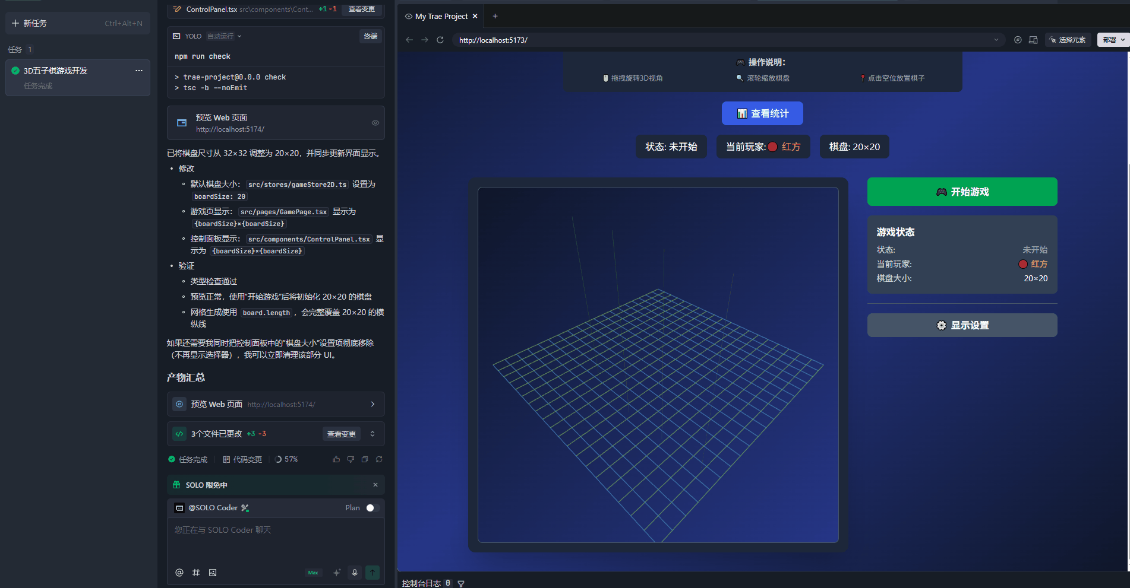This screenshot has width=1130, height=588.
Task: Click the console log filter icon
Action: (x=461, y=583)
